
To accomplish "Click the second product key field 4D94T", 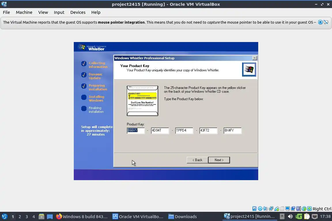I will [160, 130].
